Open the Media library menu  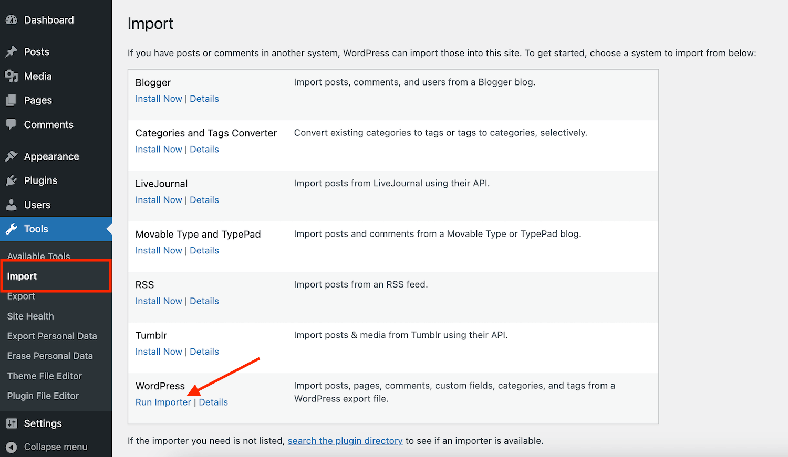(38, 76)
